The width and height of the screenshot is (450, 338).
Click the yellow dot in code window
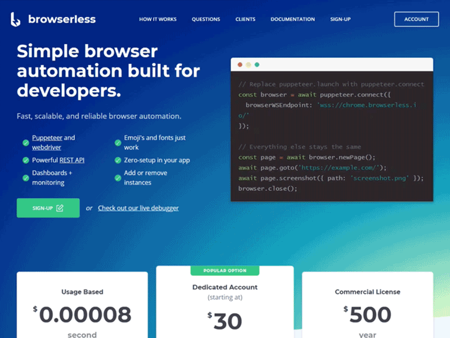point(249,65)
